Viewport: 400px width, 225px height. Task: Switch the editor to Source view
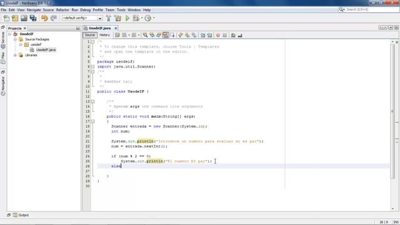(x=90, y=35)
